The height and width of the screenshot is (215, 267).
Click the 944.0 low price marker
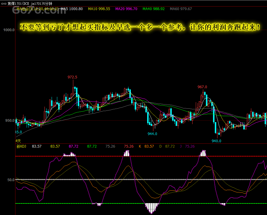click(x=152, y=134)
